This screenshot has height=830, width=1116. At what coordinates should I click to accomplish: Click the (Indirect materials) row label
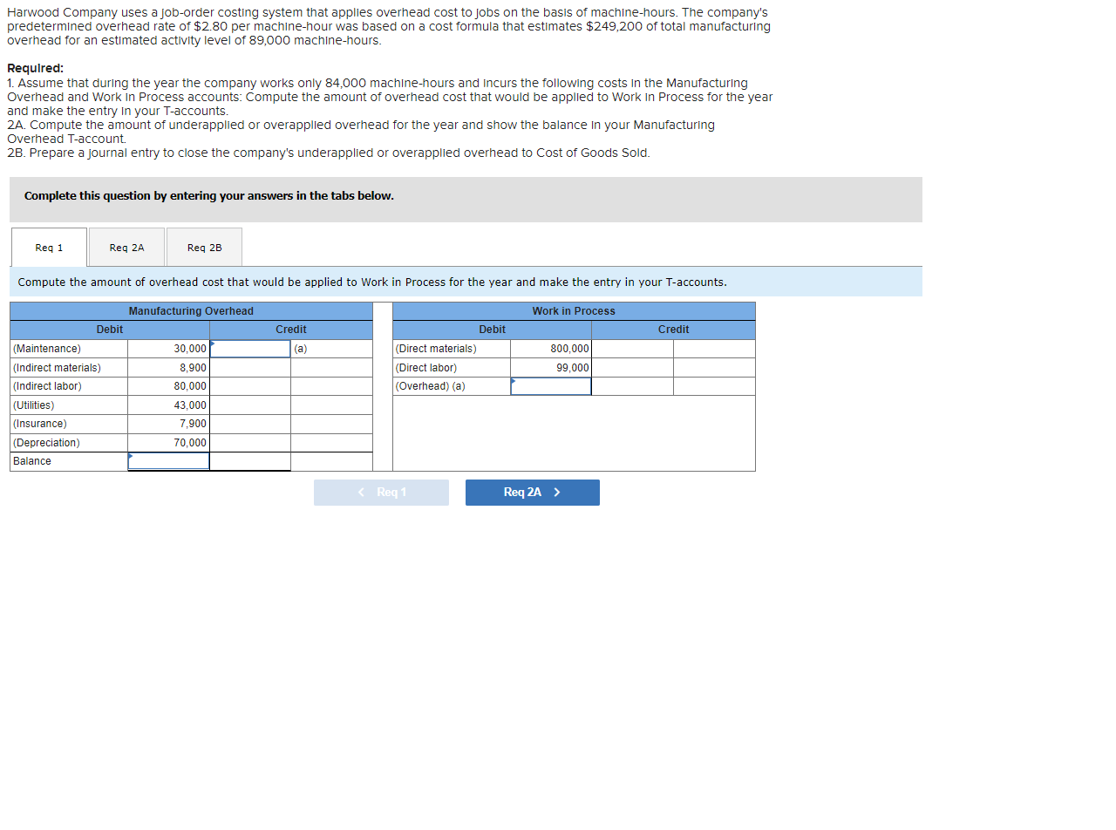click(x=57, y=368)
